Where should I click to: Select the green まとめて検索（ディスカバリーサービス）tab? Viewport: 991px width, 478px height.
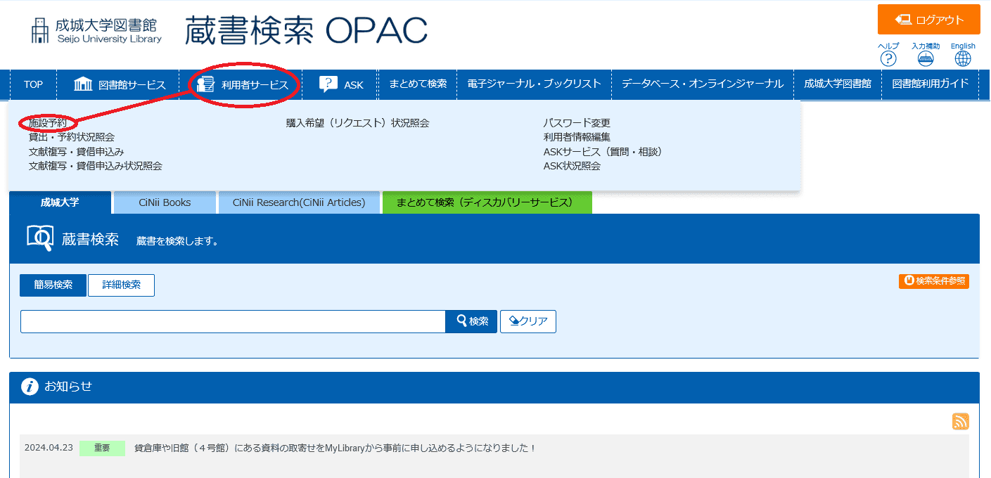click(x=487, y=202)
